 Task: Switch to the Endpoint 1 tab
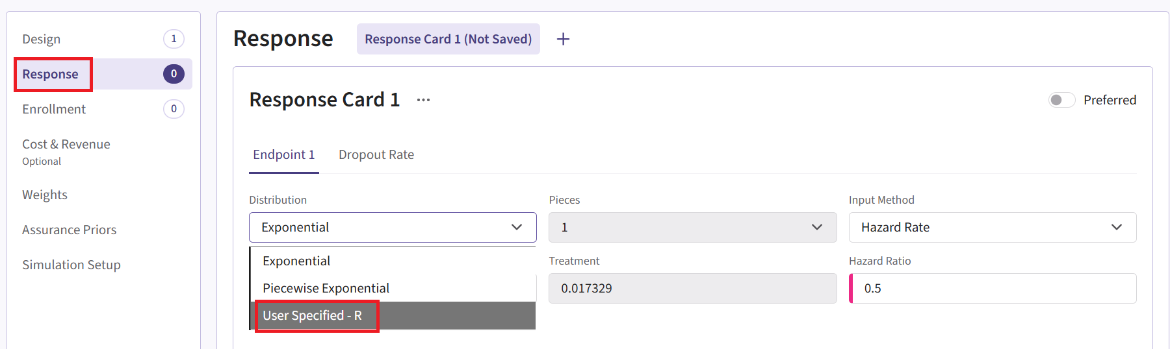[283, 155]
